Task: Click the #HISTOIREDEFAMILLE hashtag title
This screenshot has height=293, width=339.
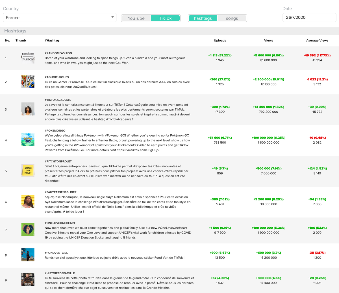Action: [x=60, y=273]
